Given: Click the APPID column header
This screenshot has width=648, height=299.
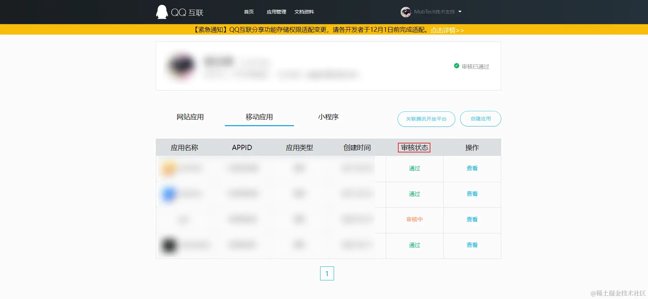Looking at the screenshot, I should (242, 148).
